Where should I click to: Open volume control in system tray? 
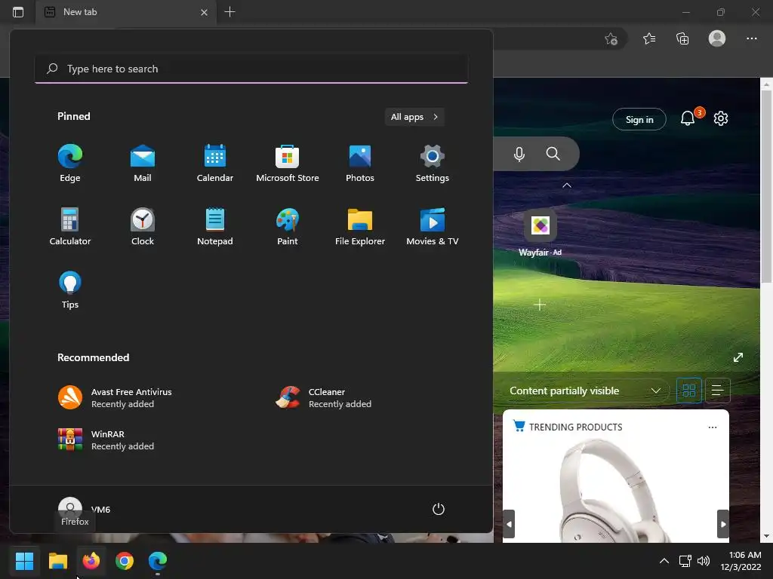[704, 561]
